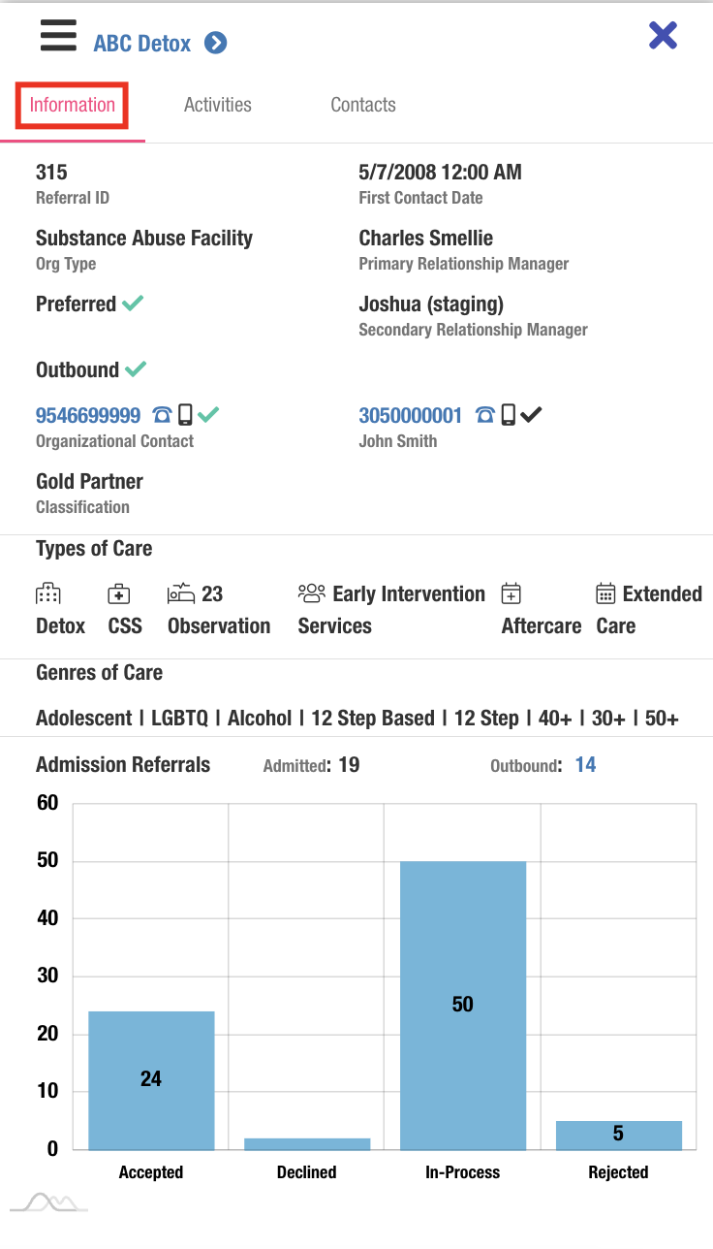
Task: Click the landline icon beside 9546699999
Action: click(162, 416)
